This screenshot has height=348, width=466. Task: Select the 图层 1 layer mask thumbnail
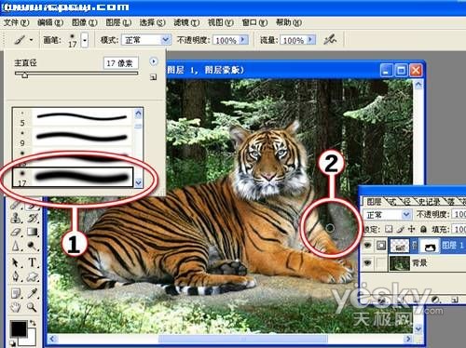point(430,246)
